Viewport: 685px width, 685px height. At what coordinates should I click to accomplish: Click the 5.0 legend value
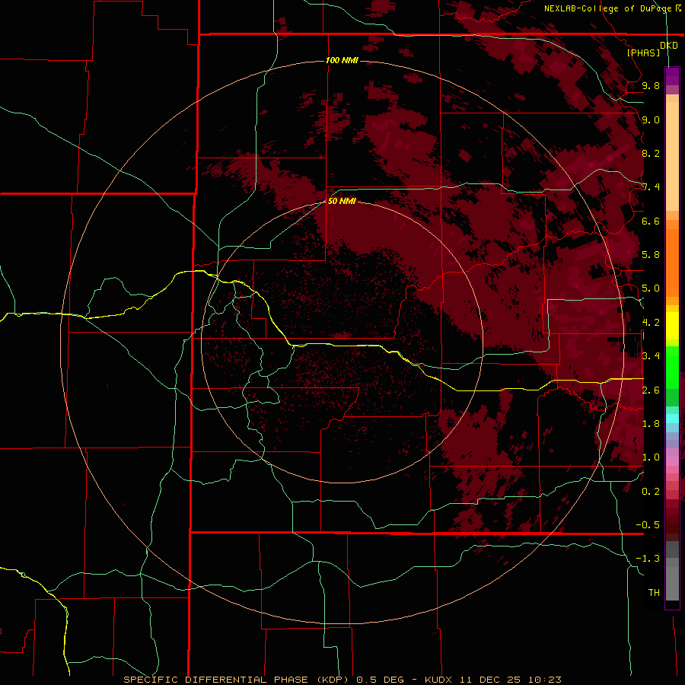(651, 288)
